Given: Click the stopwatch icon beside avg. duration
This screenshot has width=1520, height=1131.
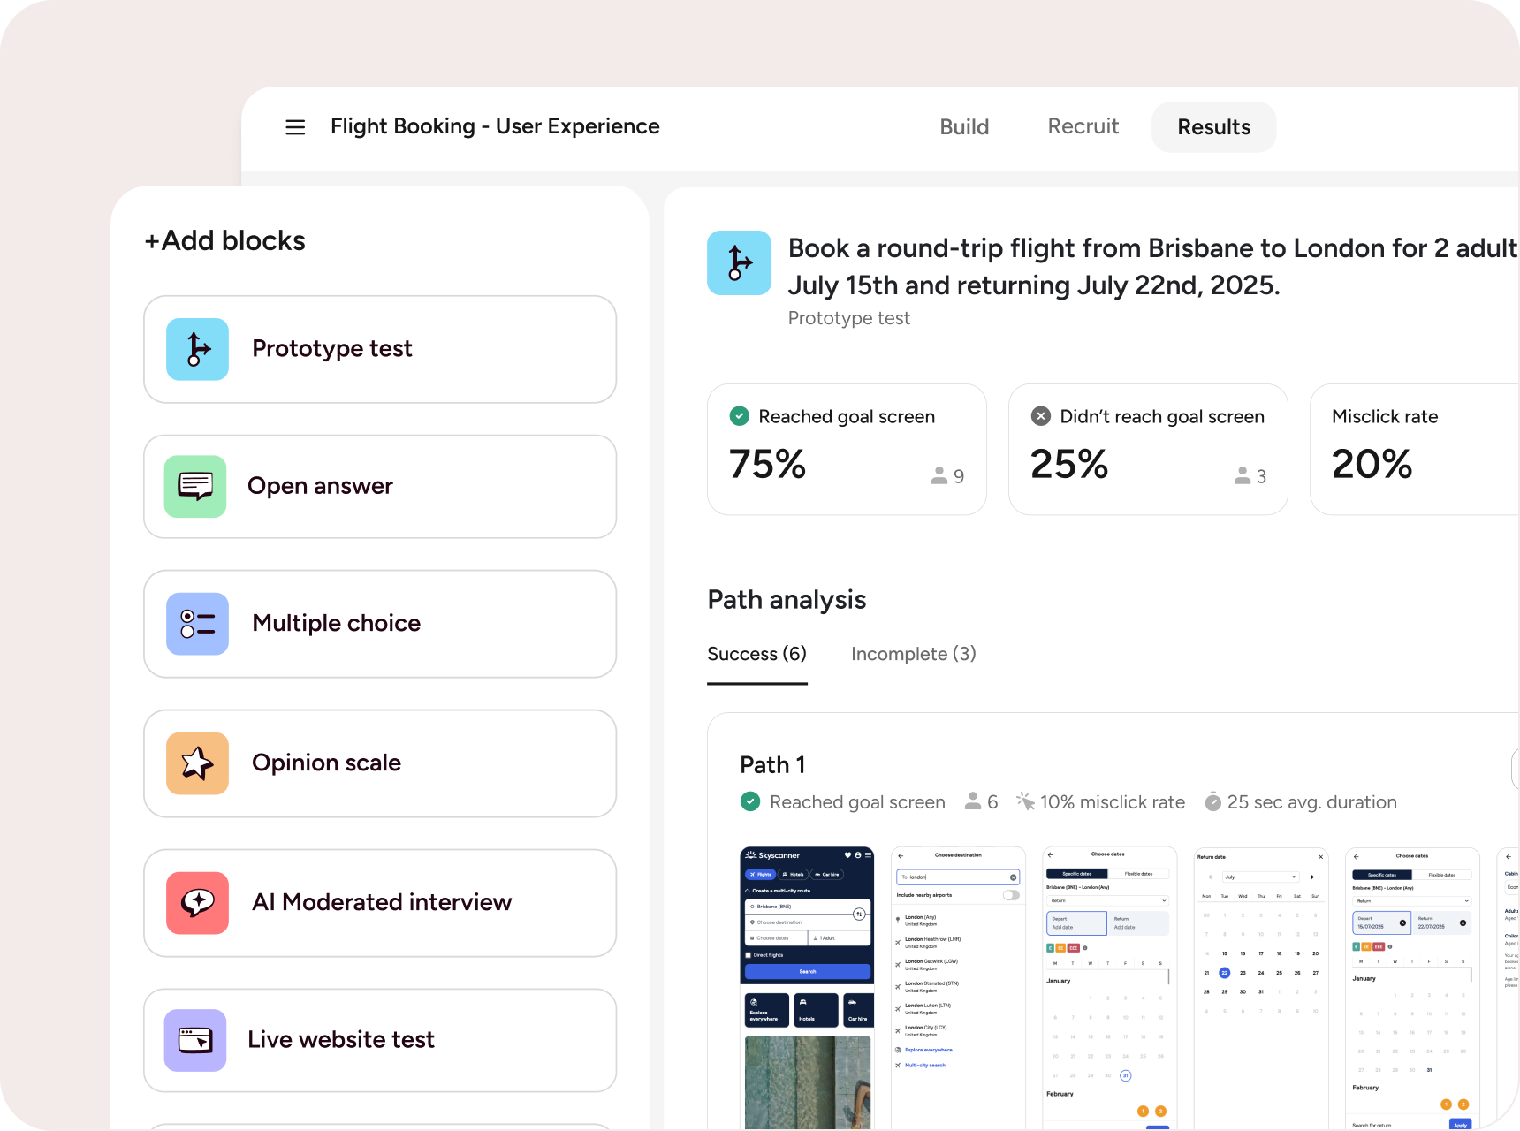Looking at the screenshot, I should [x=1213, y=801].
